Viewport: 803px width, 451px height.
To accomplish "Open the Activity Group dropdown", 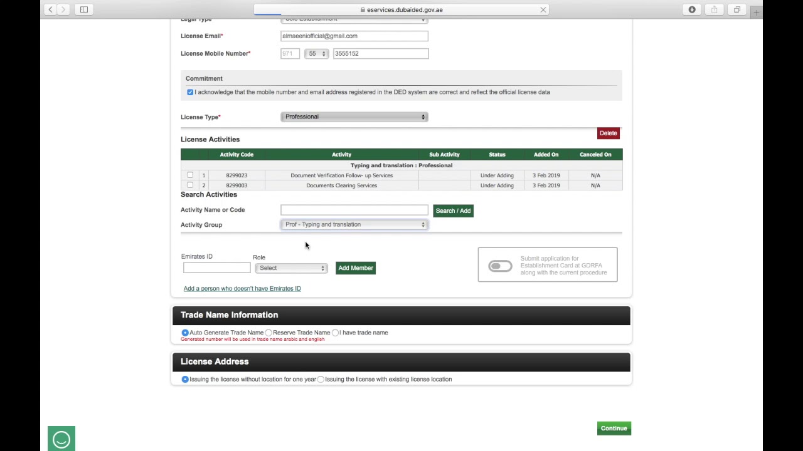I will 354,224.
